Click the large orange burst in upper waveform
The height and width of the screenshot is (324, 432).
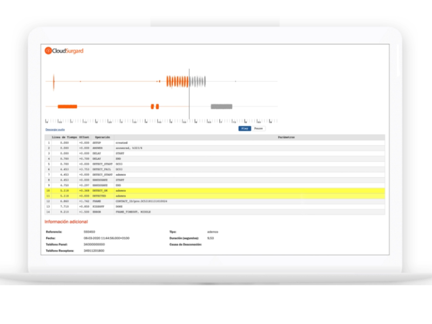[177, 82]
